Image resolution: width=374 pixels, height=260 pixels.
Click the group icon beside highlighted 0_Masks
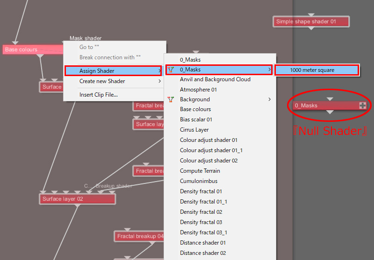pos(171,70)
